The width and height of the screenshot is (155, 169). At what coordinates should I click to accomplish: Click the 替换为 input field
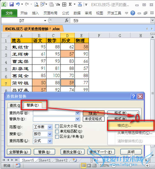tap(54, 119)
